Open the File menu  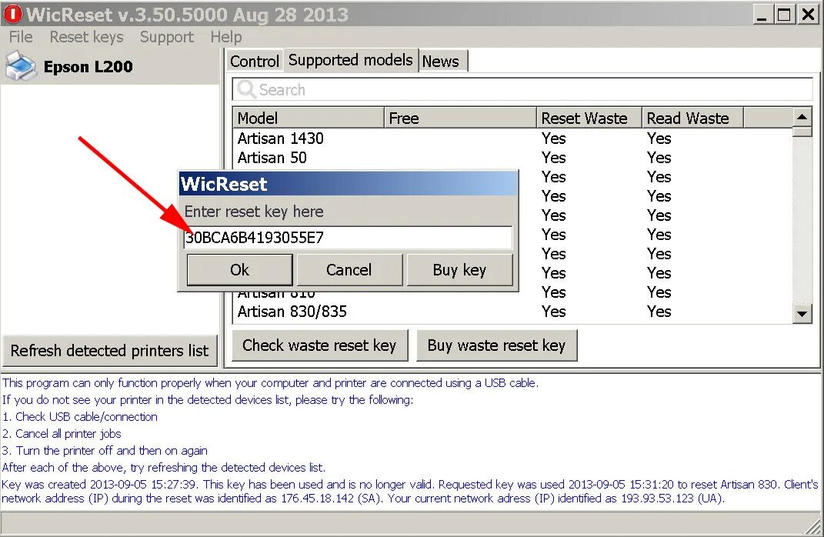pos(21,37)
